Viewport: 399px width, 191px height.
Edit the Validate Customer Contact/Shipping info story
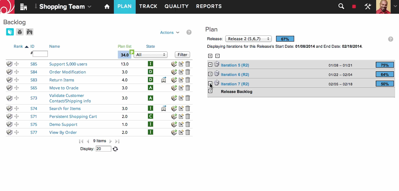coord(181,98)
